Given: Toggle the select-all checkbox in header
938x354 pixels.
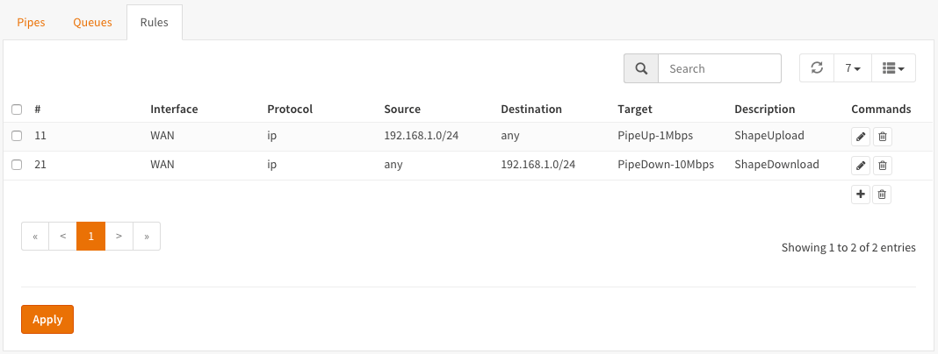Looking at the screenshot, I should pyautogui.click(x=17, y=110).
